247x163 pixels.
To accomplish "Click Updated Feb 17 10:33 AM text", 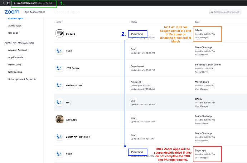I will [143, 53].
